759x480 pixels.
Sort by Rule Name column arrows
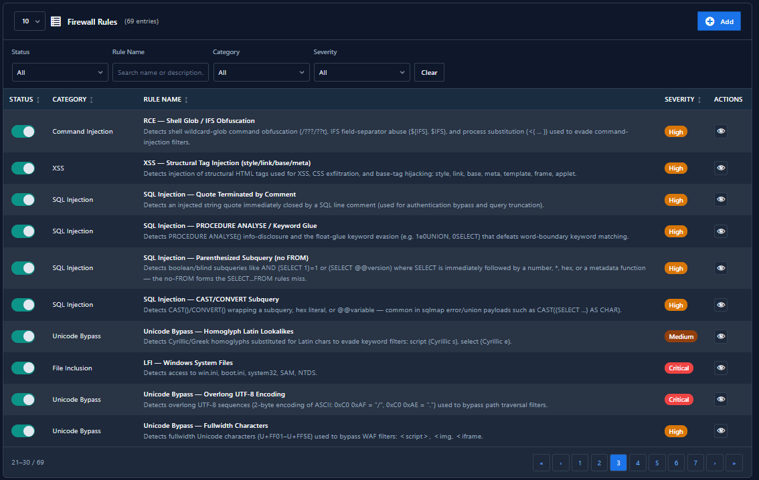point(186,100)
